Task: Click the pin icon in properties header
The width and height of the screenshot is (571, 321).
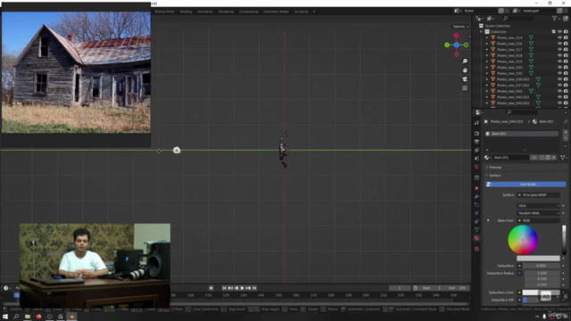Action: [565, 121]
